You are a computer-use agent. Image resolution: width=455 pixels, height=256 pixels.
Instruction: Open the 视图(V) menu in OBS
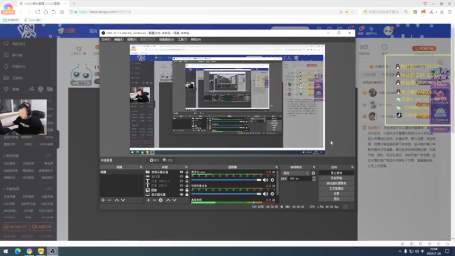point(132,39)
